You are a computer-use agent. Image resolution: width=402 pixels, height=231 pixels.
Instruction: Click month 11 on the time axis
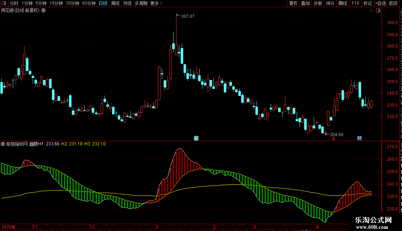point(35,227)
